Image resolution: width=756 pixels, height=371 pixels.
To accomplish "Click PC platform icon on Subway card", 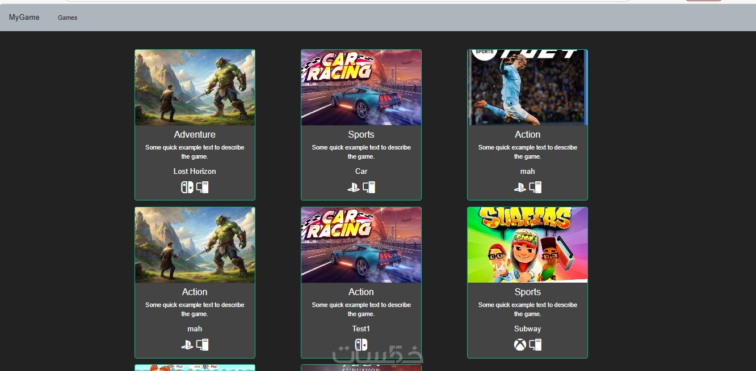I will (535, 344).
